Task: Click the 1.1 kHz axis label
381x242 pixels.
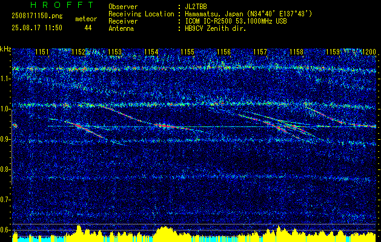Action: click(5, 79)
